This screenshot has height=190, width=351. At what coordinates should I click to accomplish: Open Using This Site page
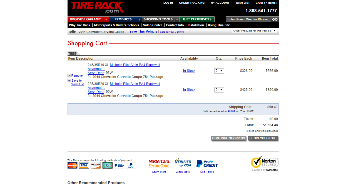[219, 25]
